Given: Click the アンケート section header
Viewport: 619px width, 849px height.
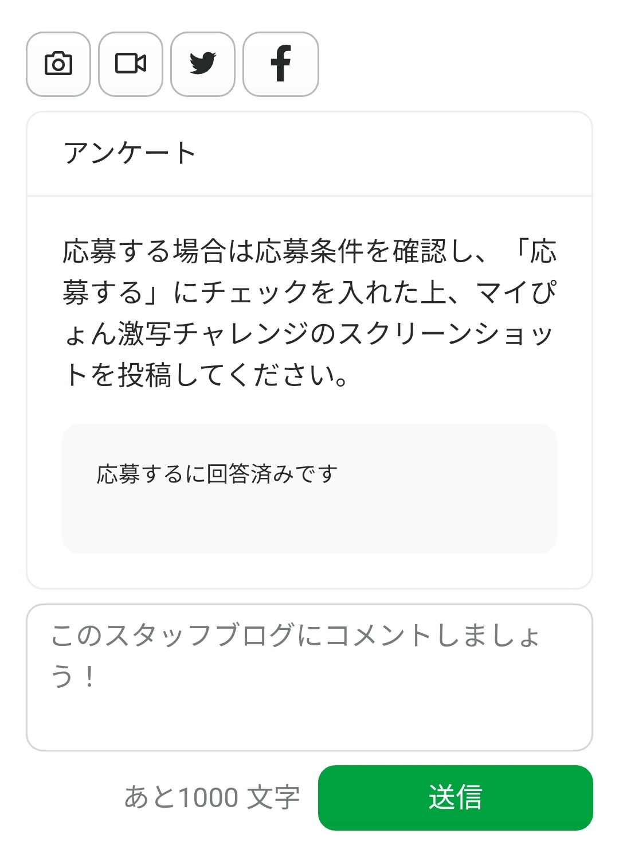Looking at the screenshot, I should coord(309,154).
